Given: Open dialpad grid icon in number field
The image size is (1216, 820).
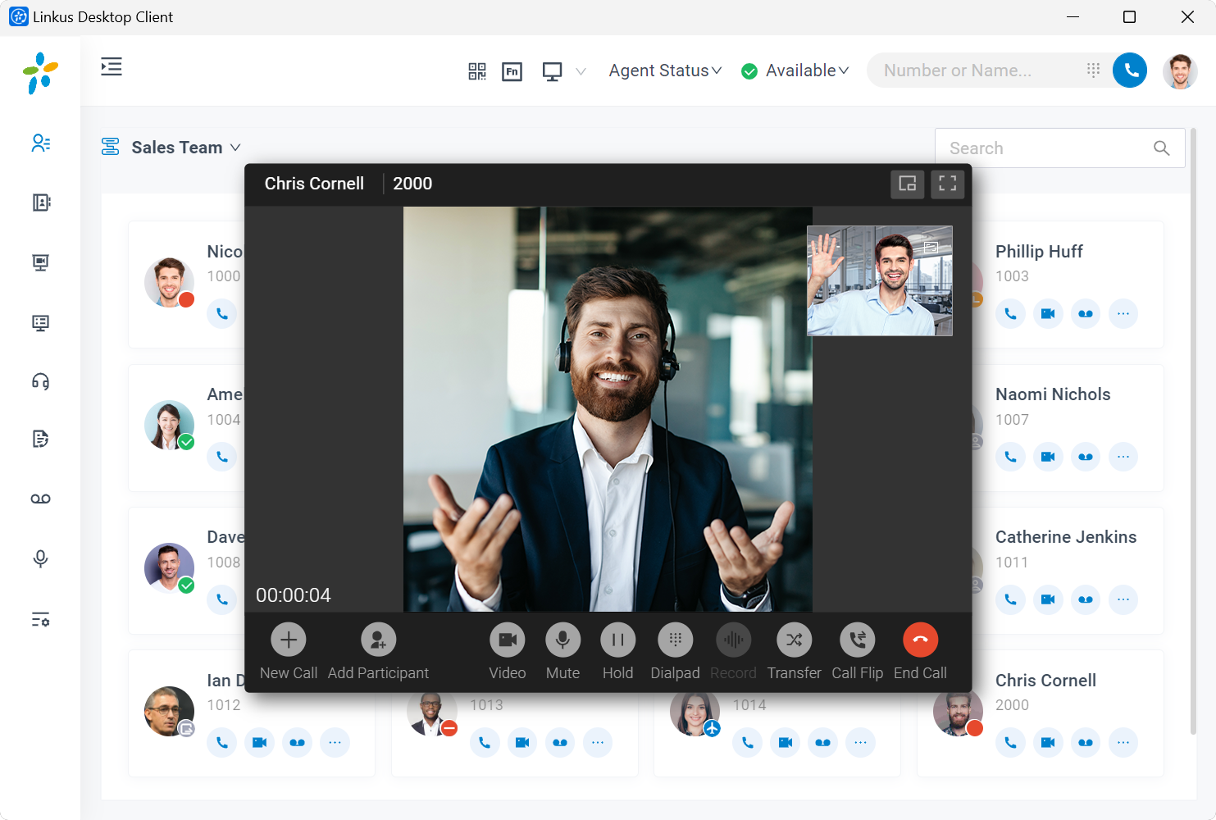Looking at the screenshot, I should pos(1093,71).
